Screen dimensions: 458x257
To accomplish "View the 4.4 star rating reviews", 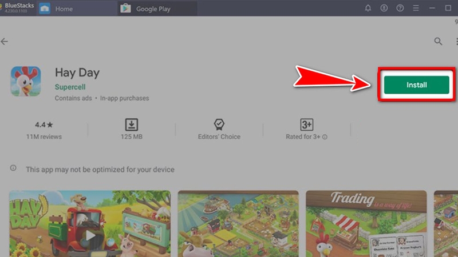I will pos(44,125).
